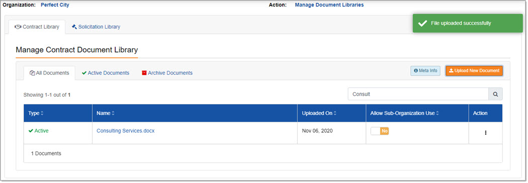Switch to the Contract Library tab
The height and width of the screenshot is (183, 528).
(x=37, y=27)
